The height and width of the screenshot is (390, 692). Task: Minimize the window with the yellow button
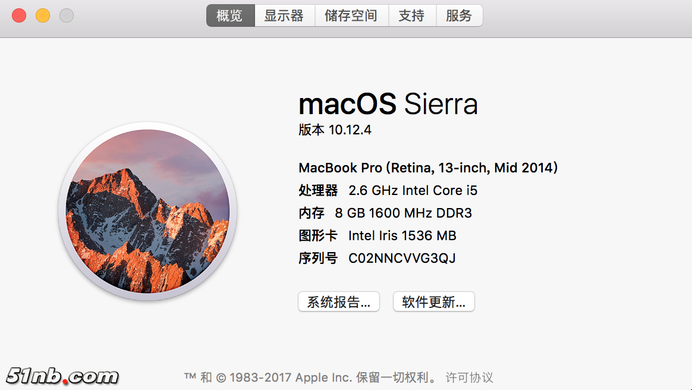click(x=43, y=15)
